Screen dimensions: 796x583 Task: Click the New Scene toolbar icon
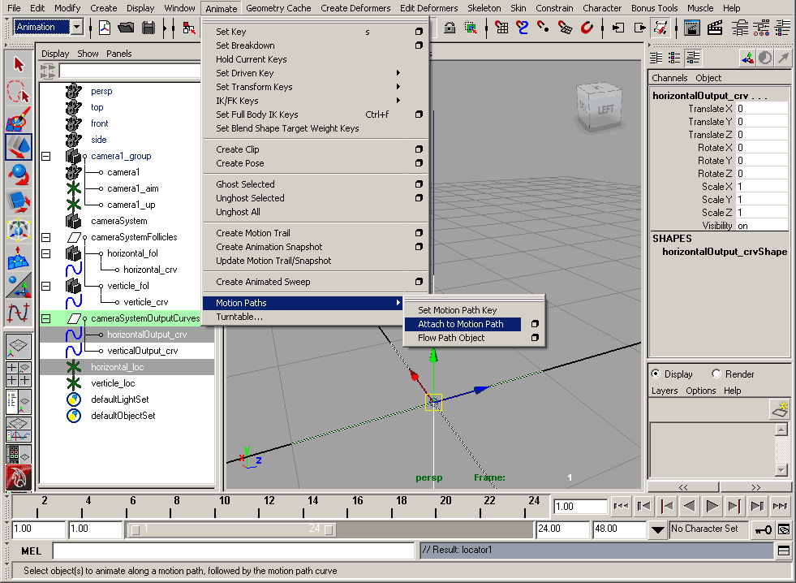coord(105,28)
